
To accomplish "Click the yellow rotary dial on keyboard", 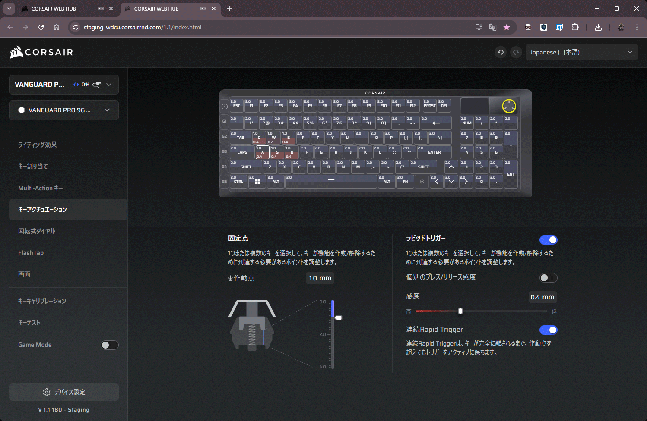I will click(x=509, y=106).
